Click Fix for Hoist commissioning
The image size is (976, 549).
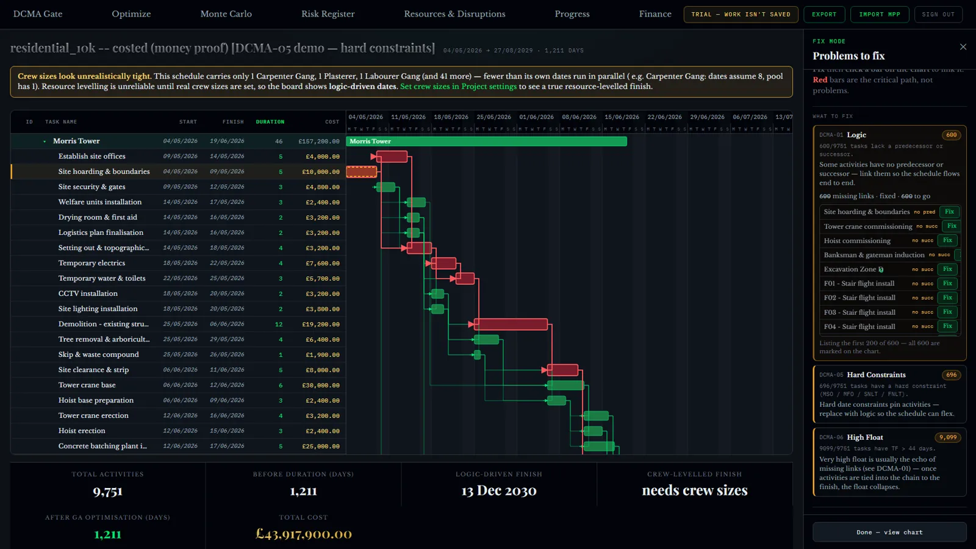pos(947,240)
